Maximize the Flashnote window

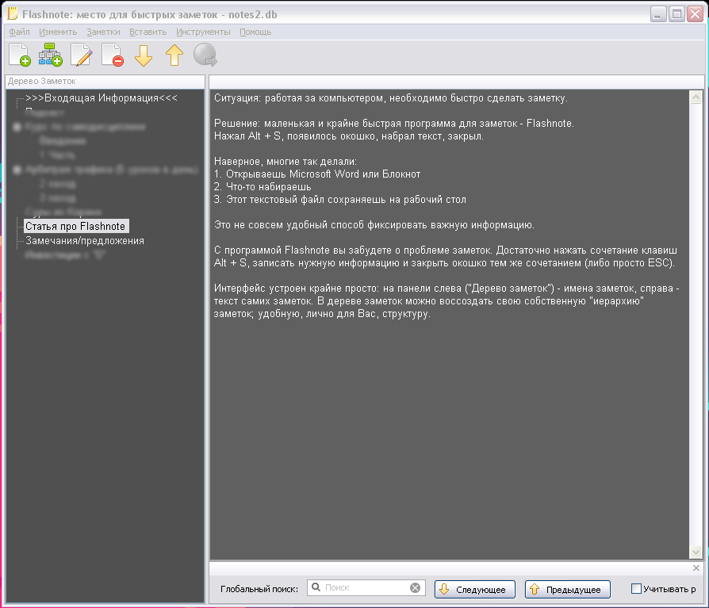pos(676,14)
